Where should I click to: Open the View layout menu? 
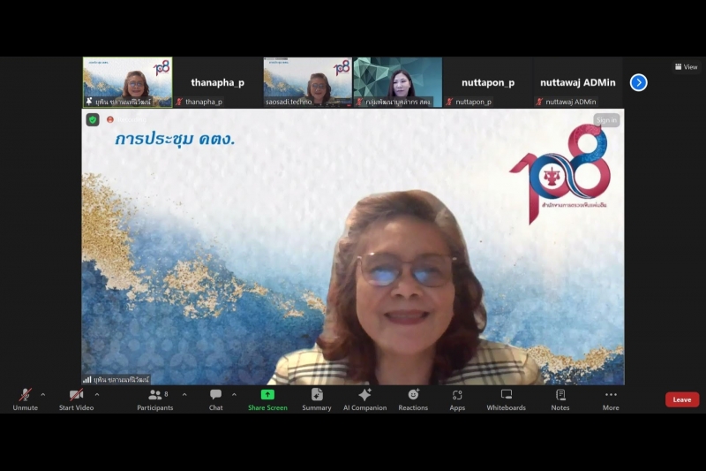686,67
